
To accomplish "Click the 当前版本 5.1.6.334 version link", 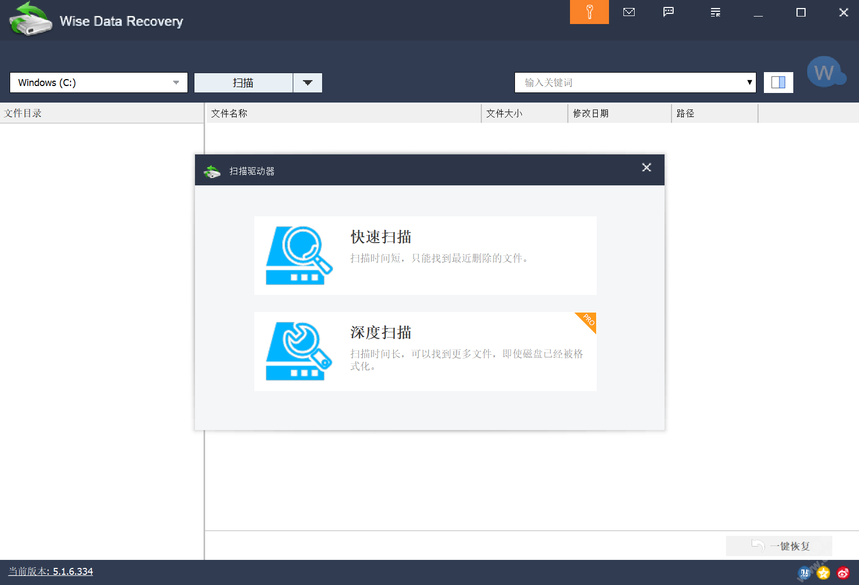I will 51,572.
